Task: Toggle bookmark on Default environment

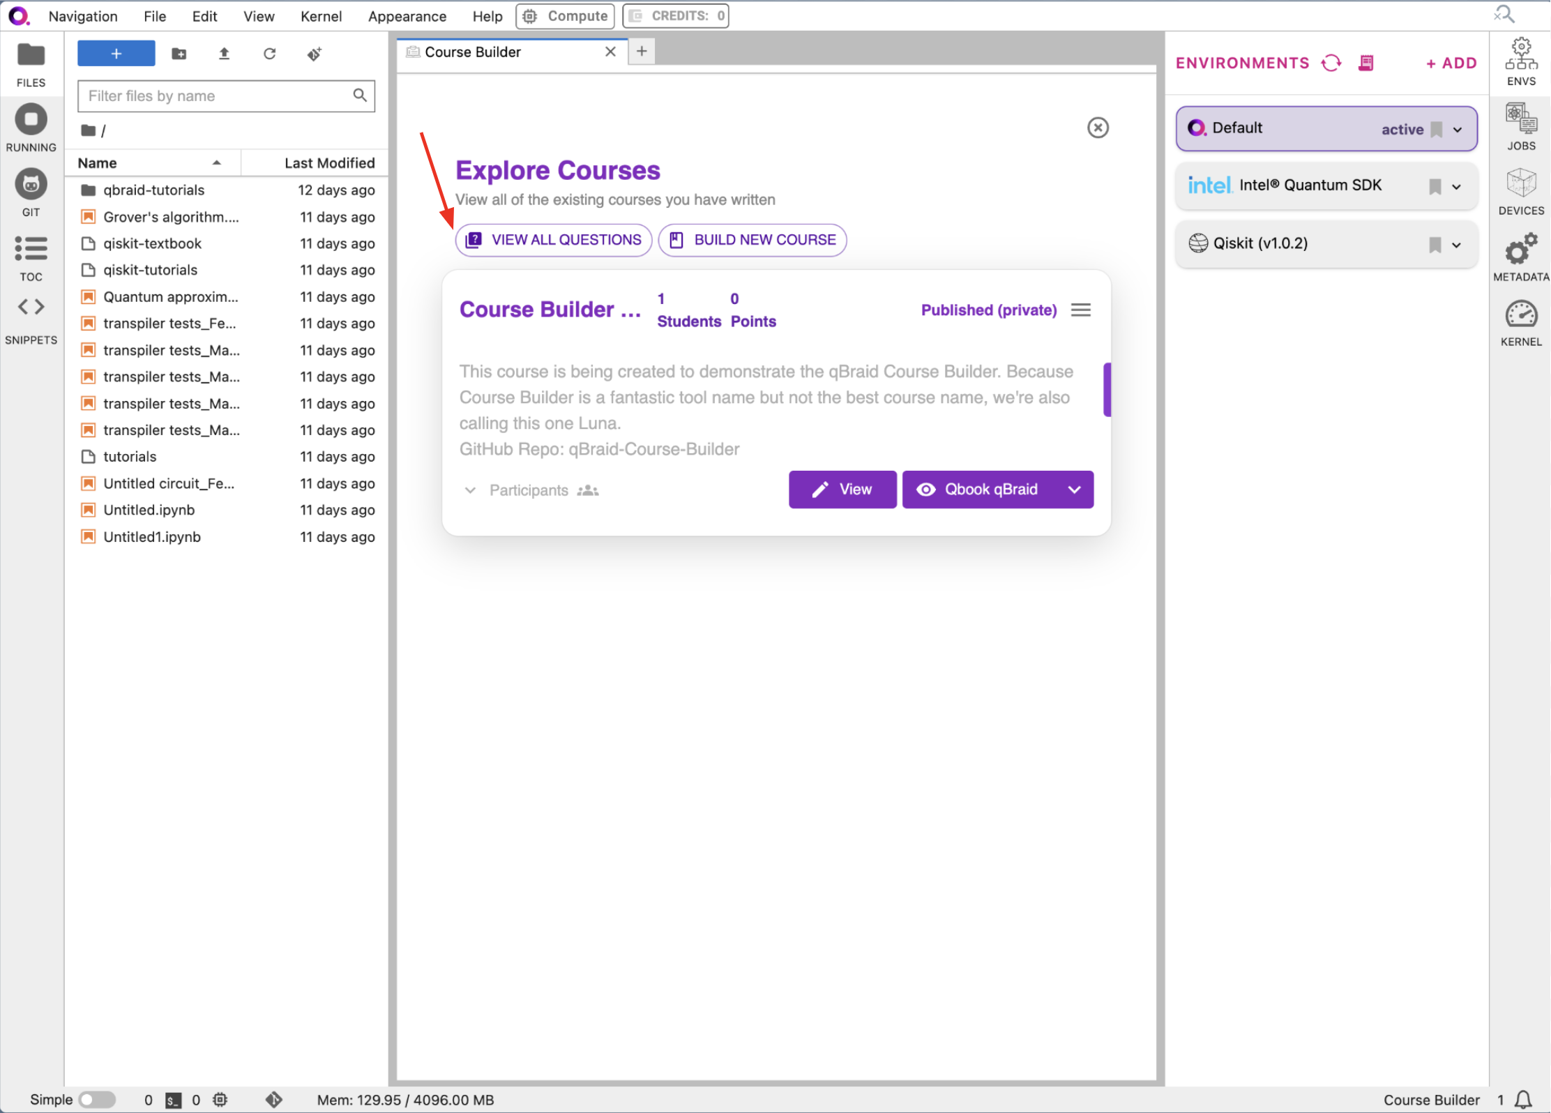Action: pos(1436,129)
